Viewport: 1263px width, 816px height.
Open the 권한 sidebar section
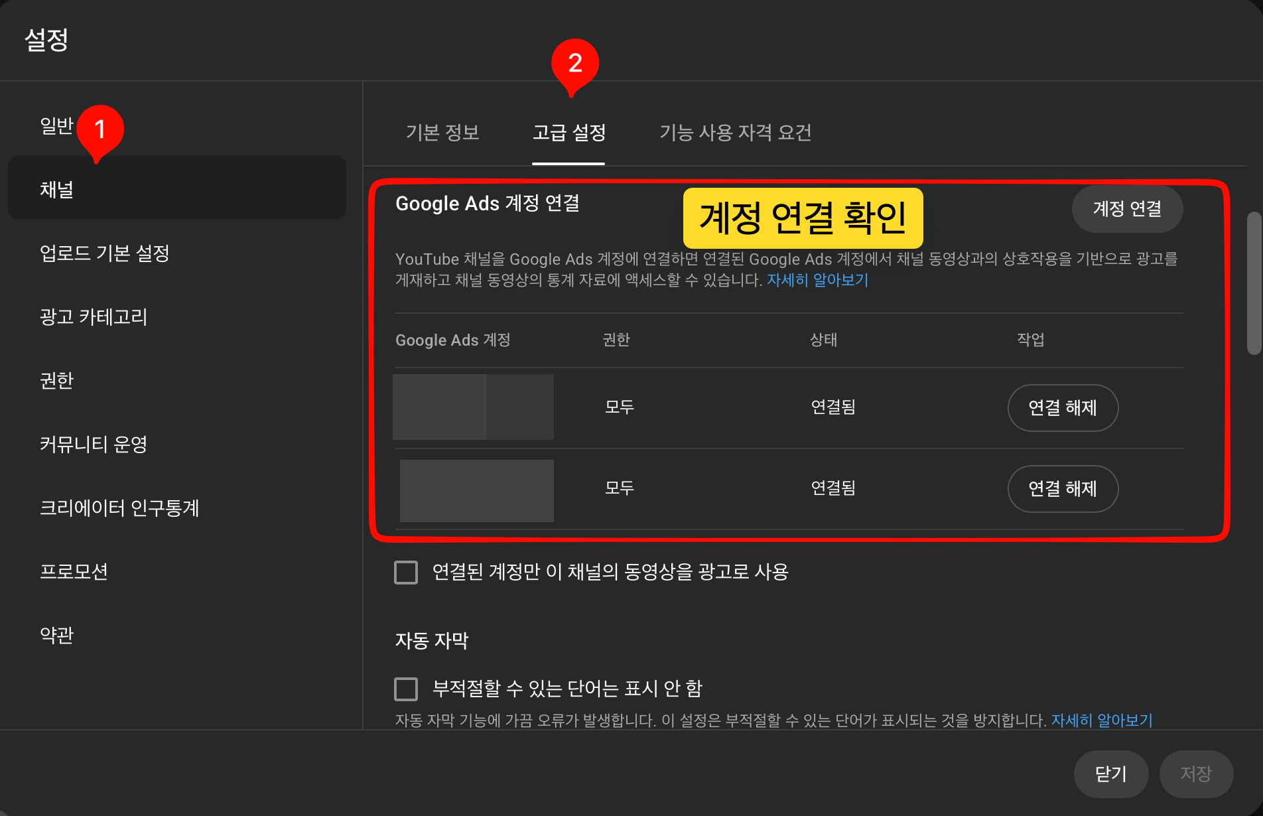(176, 380)
